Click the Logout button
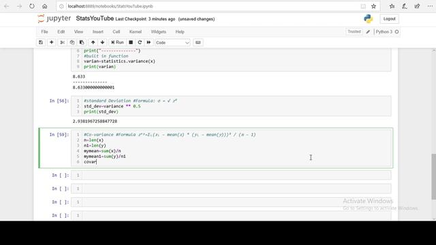The image size is (436, 245). click(389, 19)
